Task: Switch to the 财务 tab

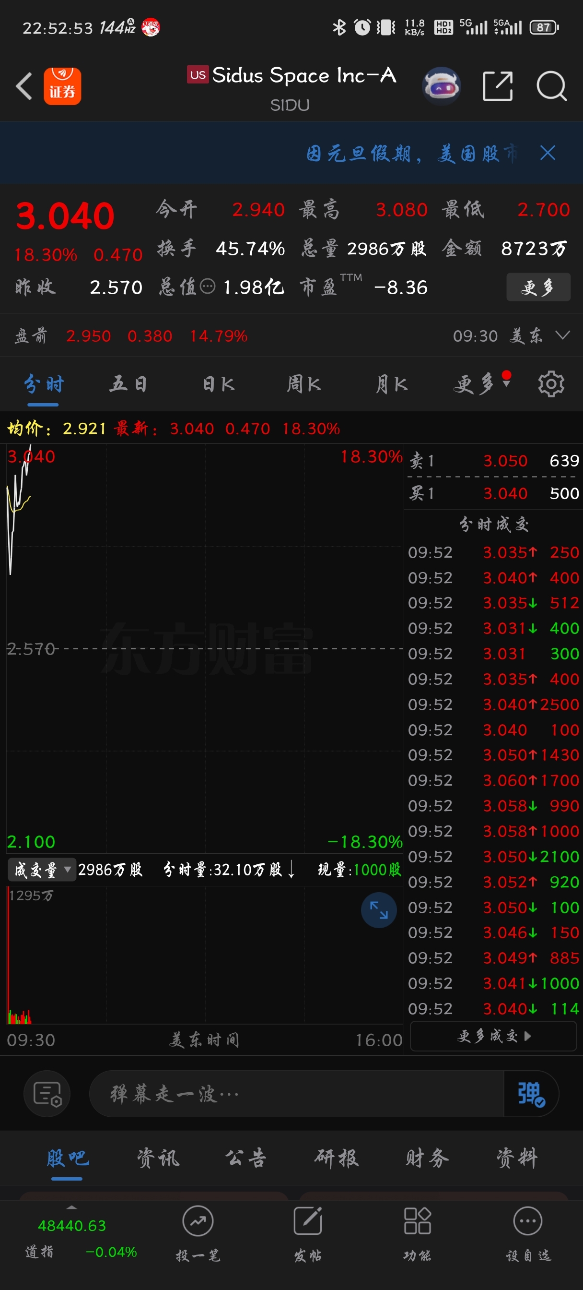Action: click(x=427, y=1159)
